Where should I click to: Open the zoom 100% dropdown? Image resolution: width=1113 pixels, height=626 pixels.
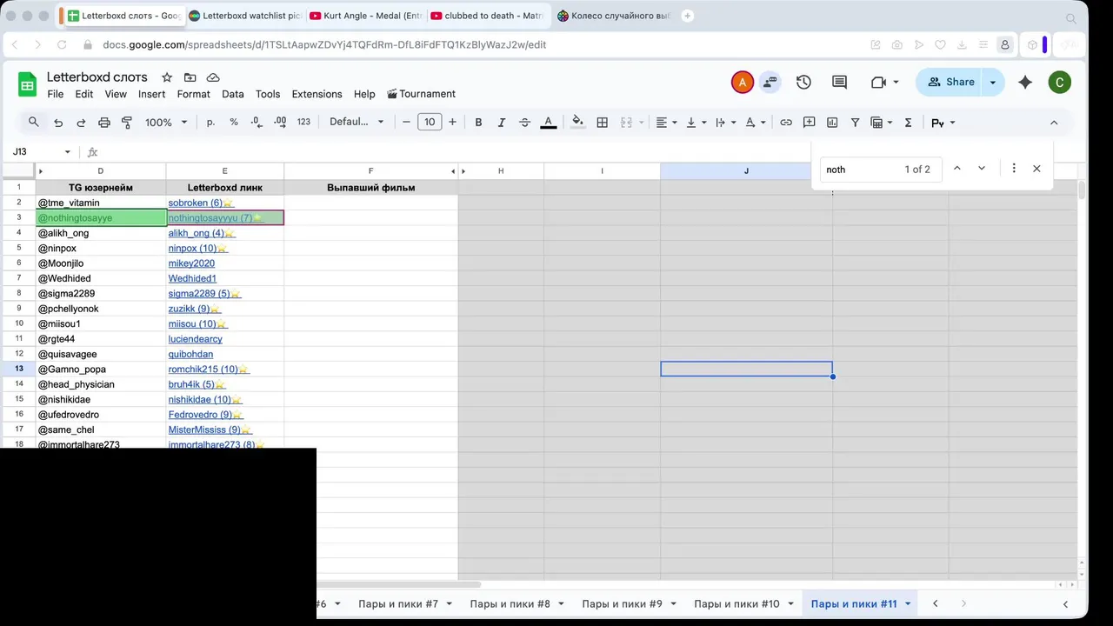(x=166, y=123)
